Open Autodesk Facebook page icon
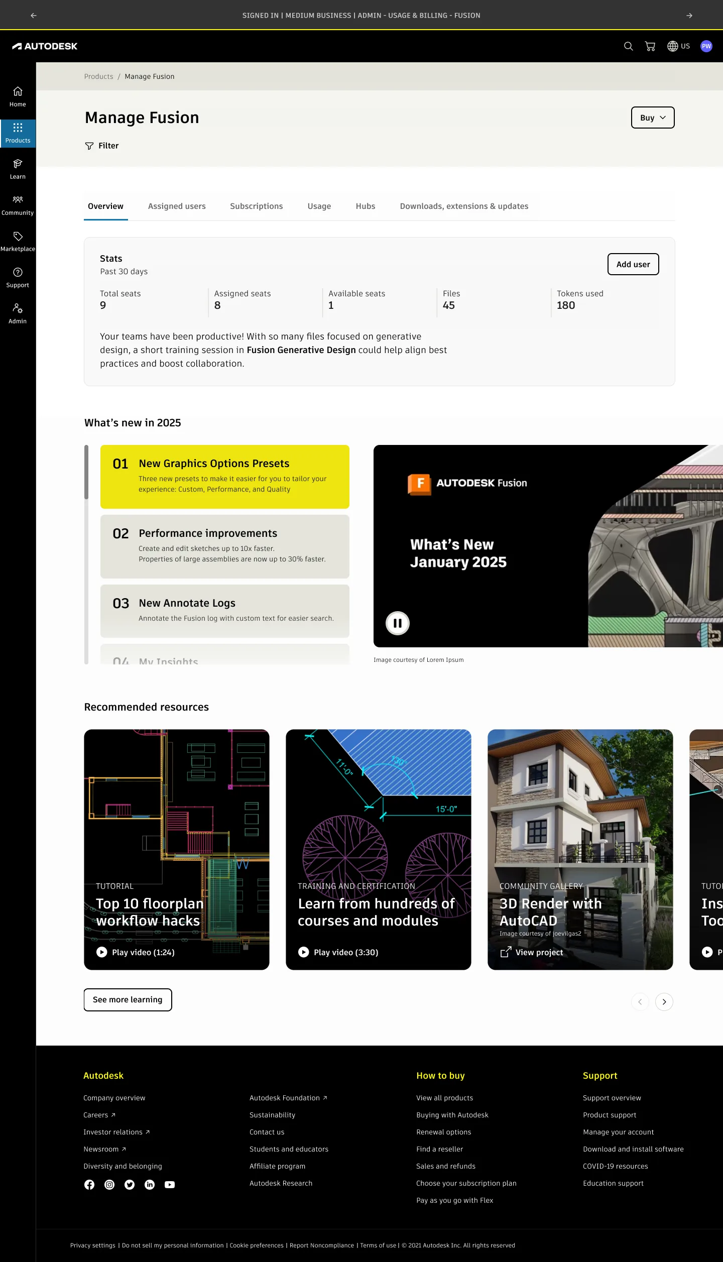The width and height of the screenshot is (723, 1262). 89,1185
